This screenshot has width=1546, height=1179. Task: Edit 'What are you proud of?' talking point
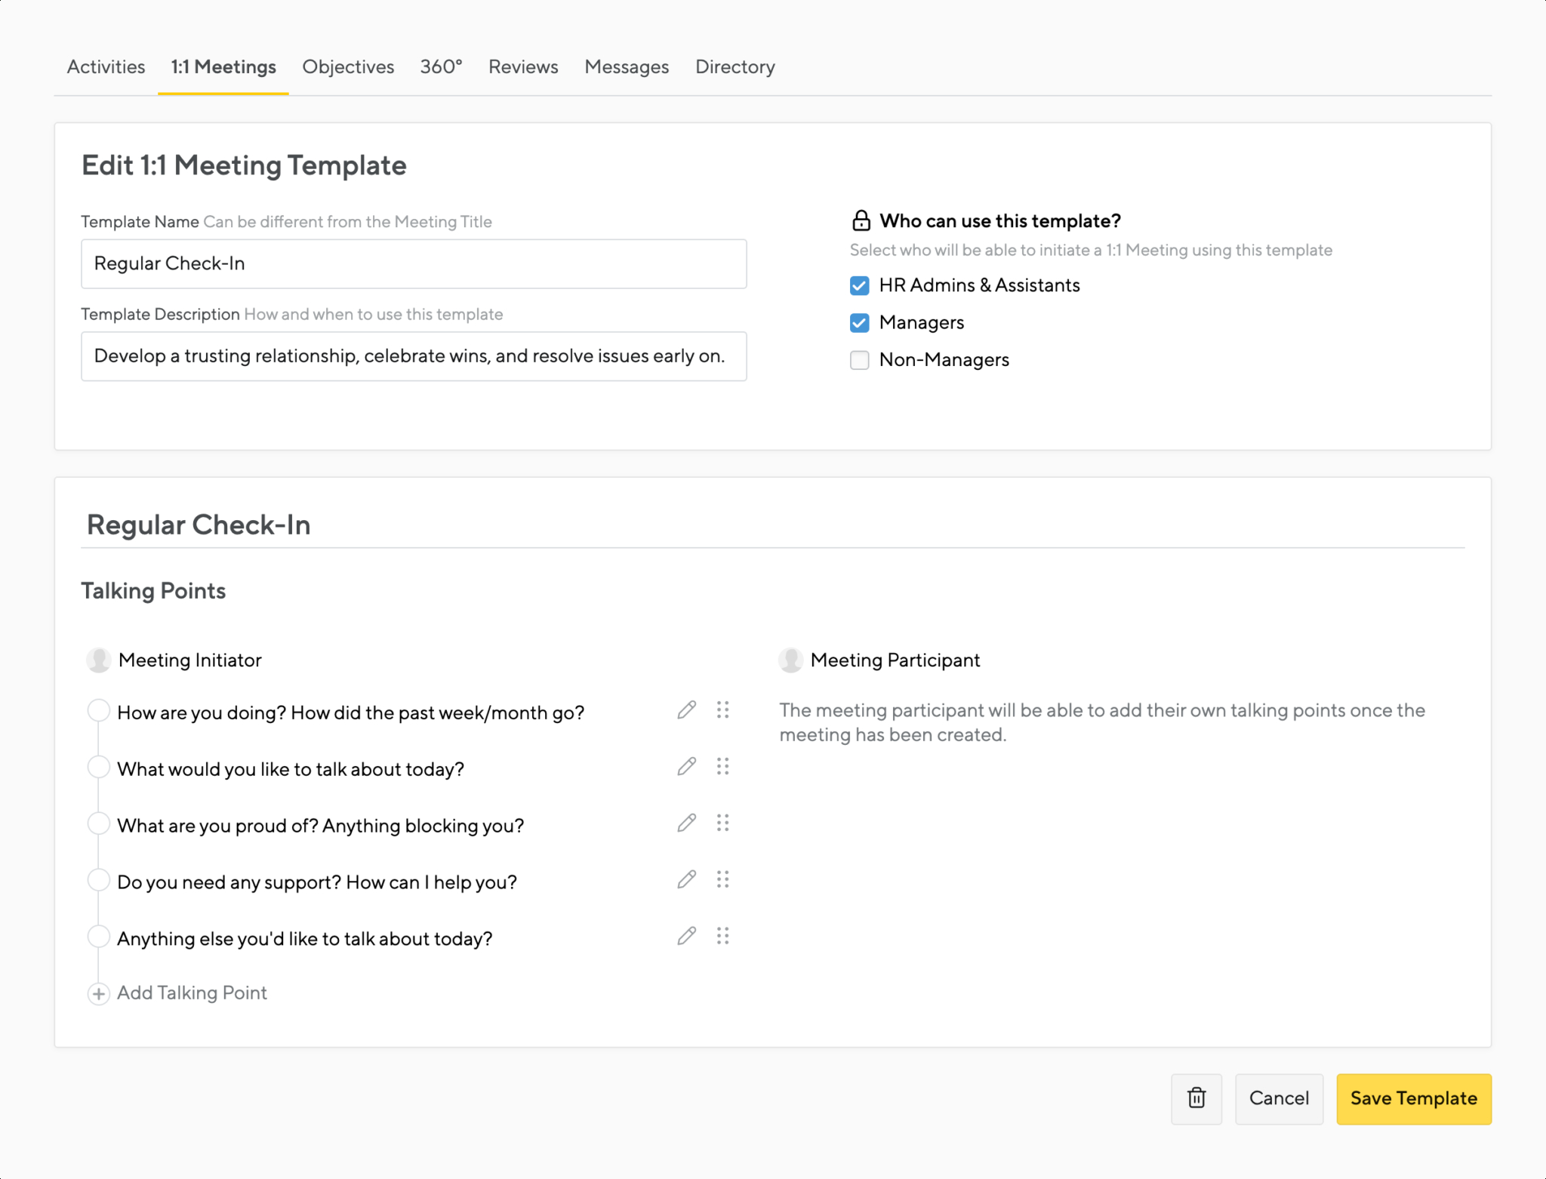(686, 823)
